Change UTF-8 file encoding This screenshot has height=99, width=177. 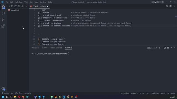(142, 93)
